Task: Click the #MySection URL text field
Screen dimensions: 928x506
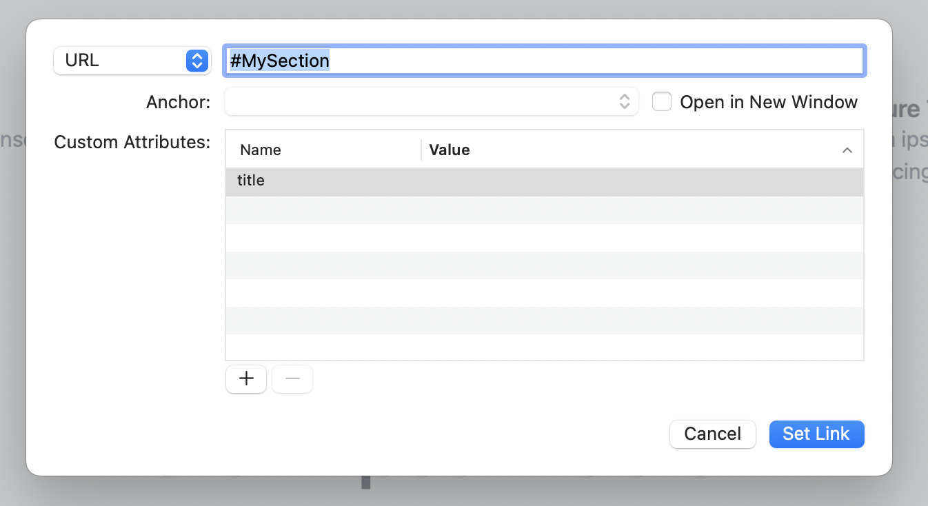Action: point(545,61)
